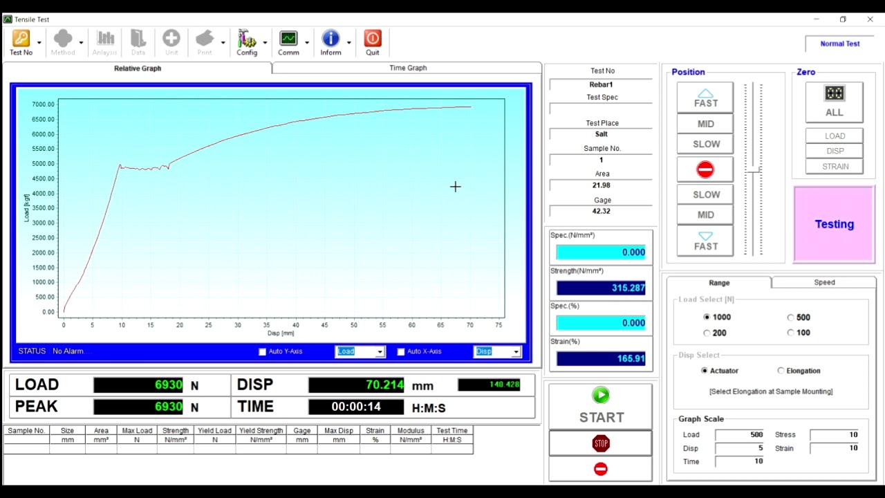This screenshot has width=885, height=498.
Task: Open the Range tab
Action: 719,282
